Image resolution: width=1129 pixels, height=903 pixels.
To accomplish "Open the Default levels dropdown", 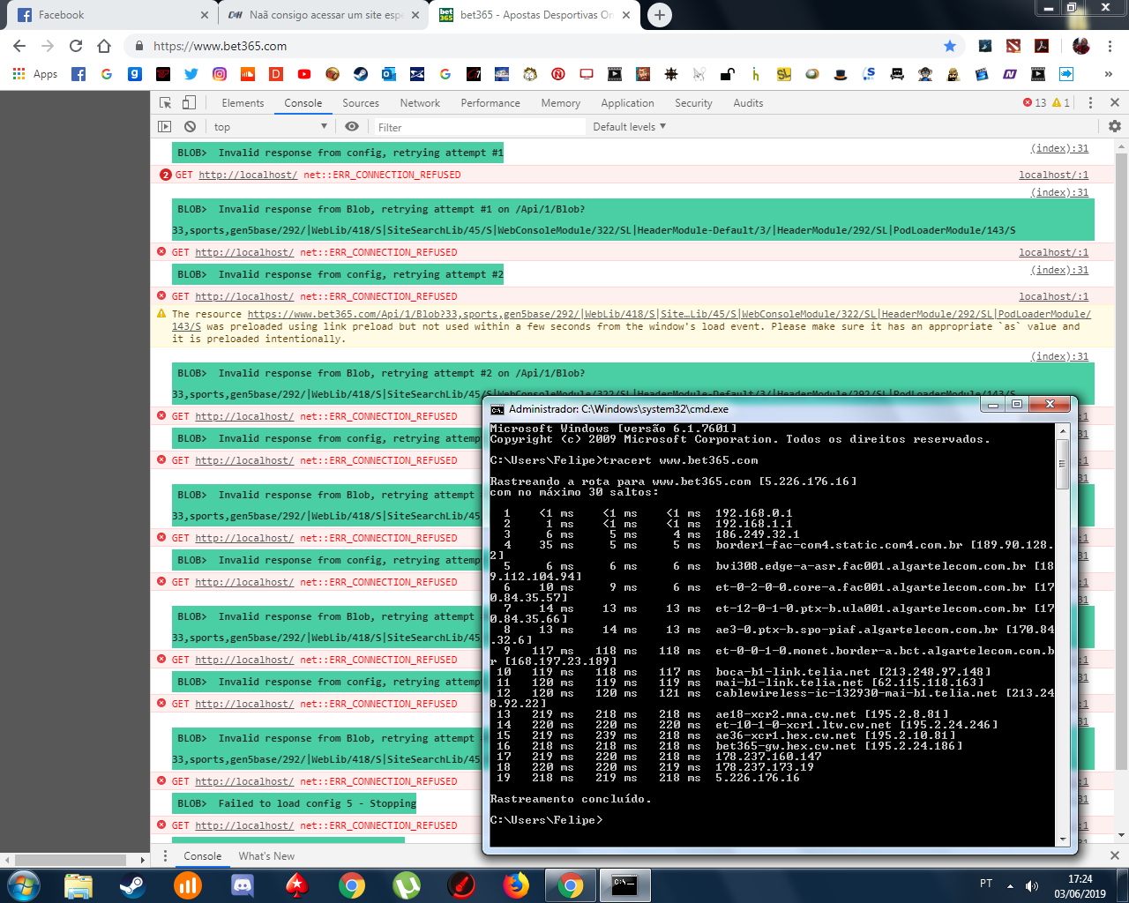I will [x=630, y=127].
